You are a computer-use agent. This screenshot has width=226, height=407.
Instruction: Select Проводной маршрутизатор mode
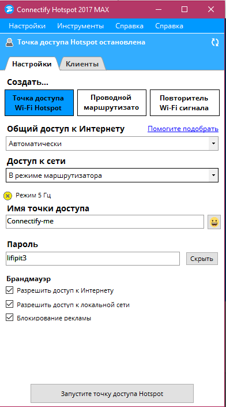[112, 103]
